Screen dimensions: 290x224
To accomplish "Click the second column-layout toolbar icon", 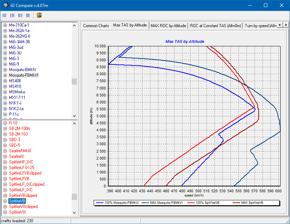I will [12, 15].
